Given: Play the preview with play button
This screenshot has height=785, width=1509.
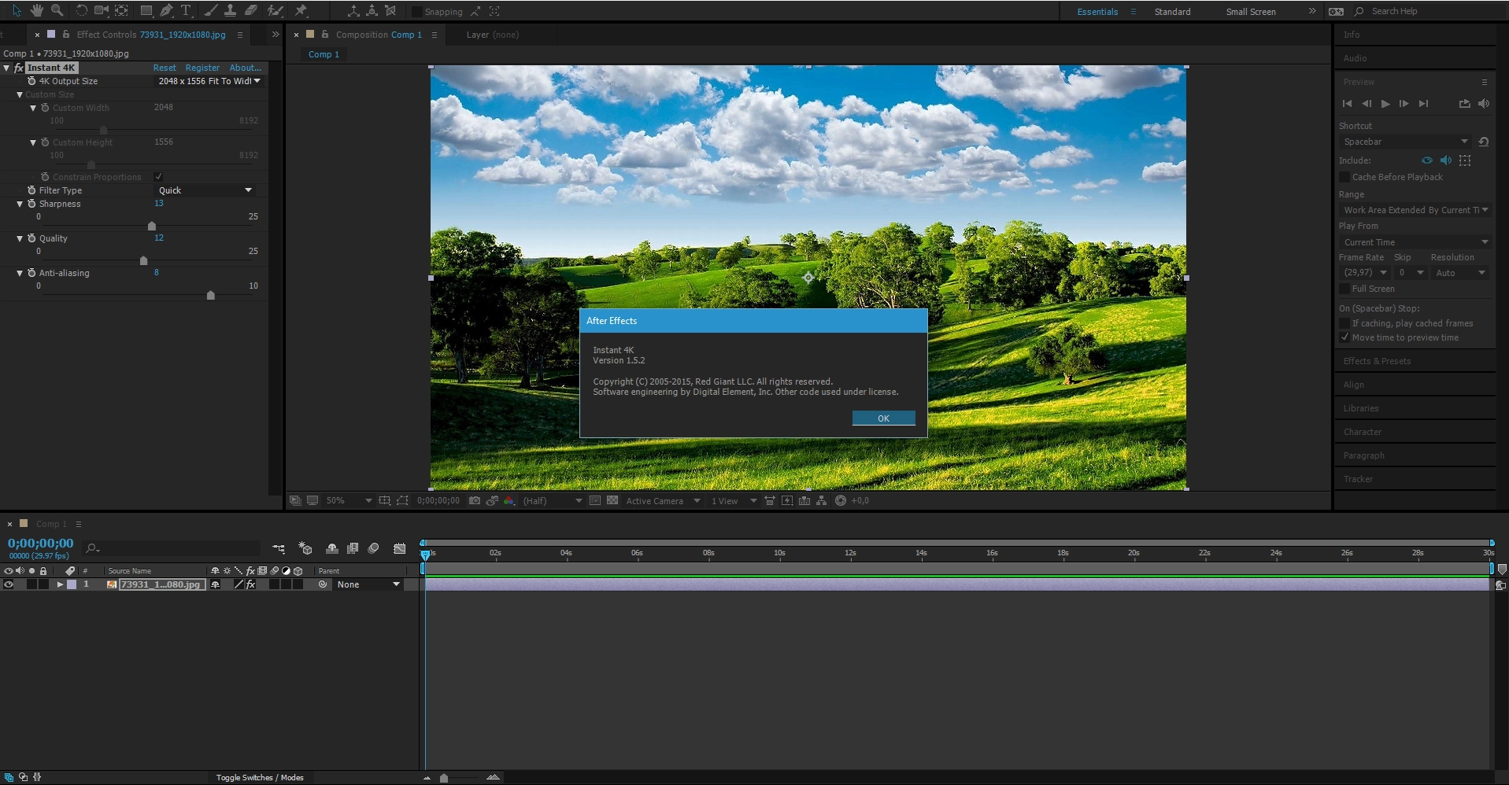Looking at the screenshot, I should (x=1385, y=104).
